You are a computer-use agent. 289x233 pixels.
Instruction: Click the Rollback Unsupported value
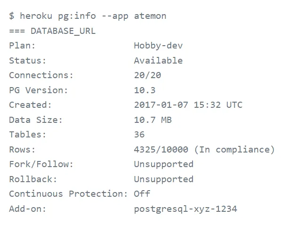coord(163,179)
